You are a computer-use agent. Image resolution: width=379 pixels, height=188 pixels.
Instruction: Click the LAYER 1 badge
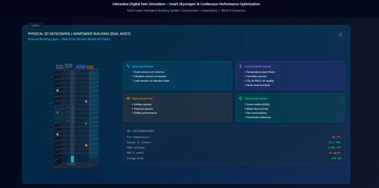pyautogui.click(x=36, y=26)
